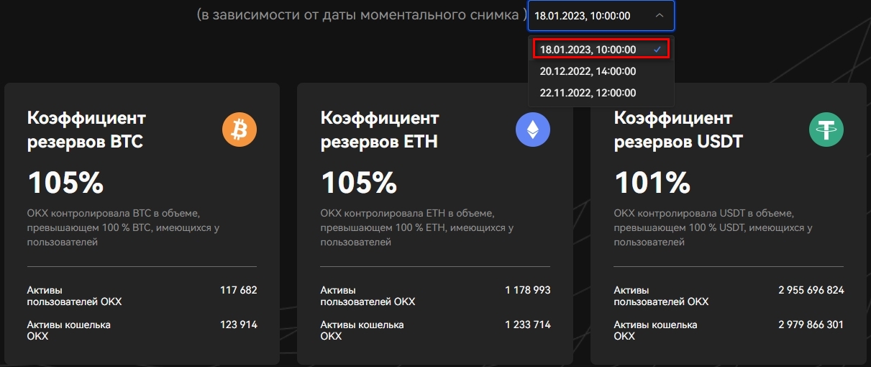This screenshot has height=367, width=871.
Task: Click ETH wallet assets value 1 233 714
Action: click(x=527, y=325)
